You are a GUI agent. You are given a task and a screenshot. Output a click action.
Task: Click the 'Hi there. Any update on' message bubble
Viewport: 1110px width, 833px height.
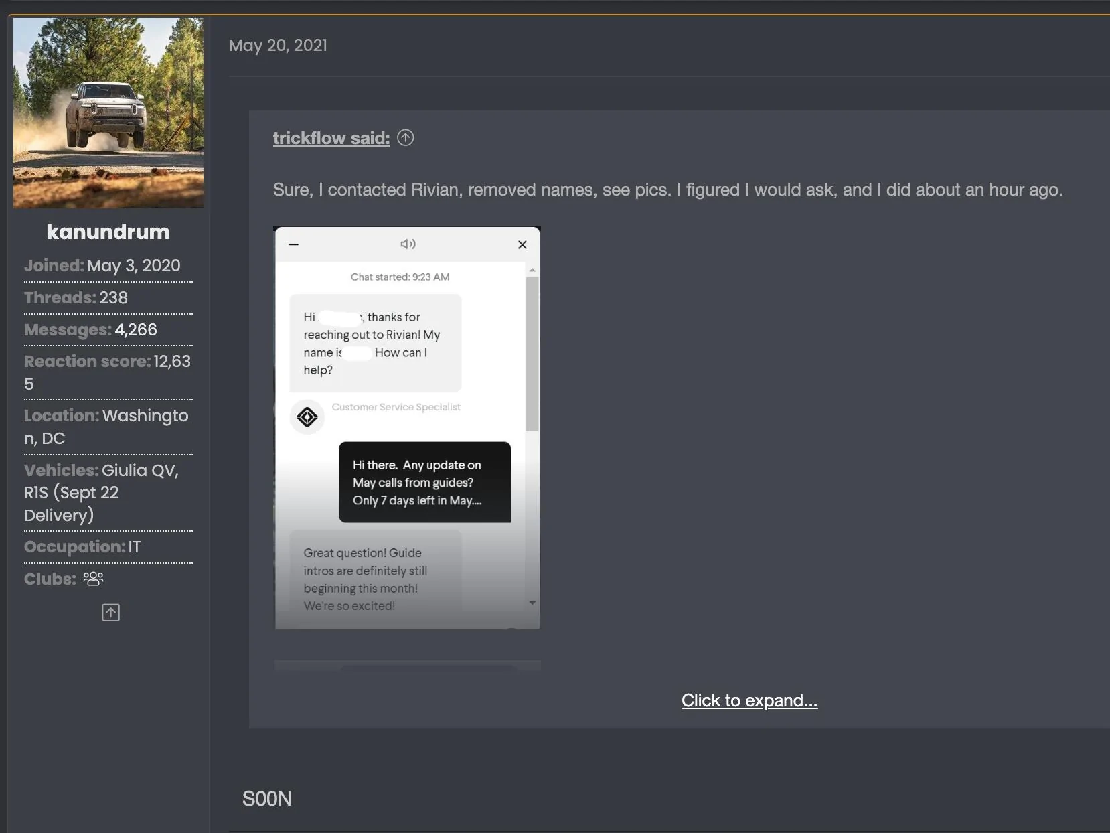pyautogui.click(x=424, y=482)
